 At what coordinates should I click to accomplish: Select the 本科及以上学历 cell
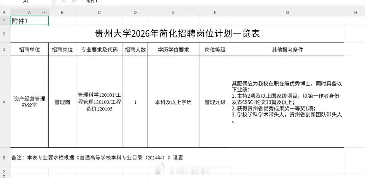click(173, 102)
